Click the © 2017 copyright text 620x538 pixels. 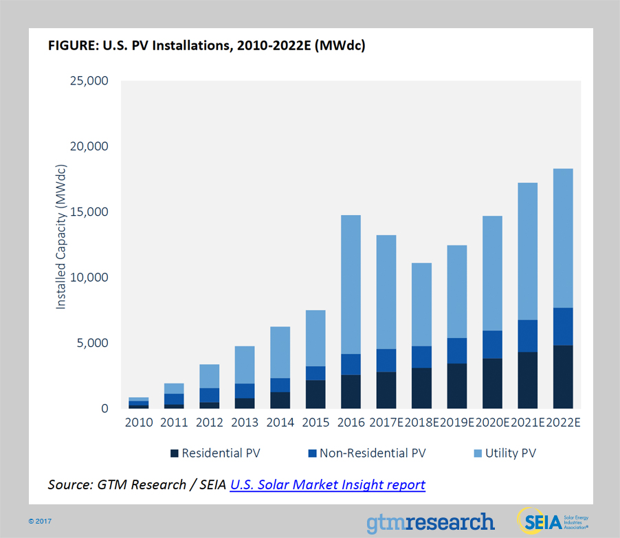click(x=40, y=522)
